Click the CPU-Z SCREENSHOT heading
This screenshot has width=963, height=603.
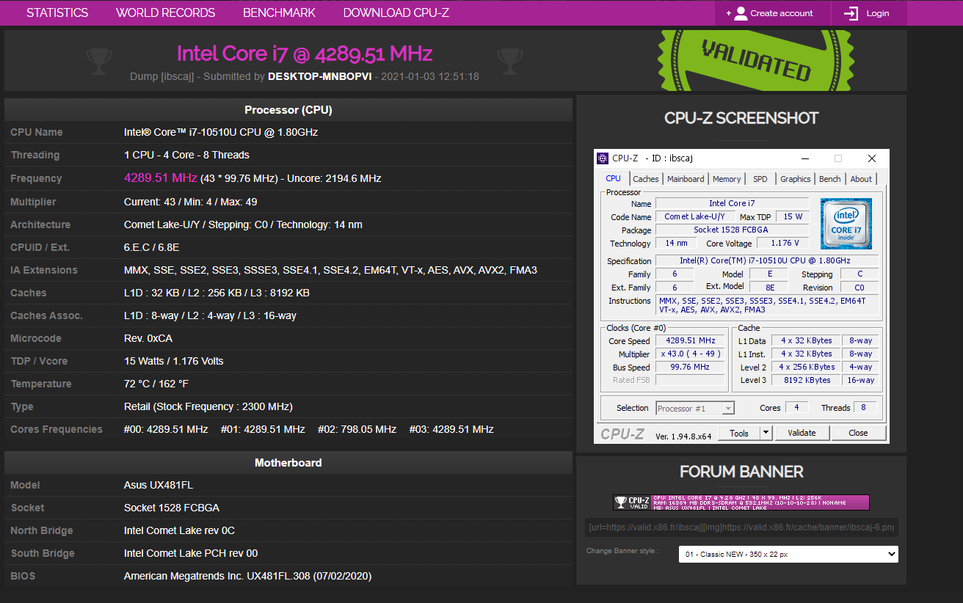click(x=741, y=118)
